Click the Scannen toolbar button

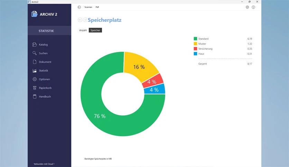[x=88, y=7]
